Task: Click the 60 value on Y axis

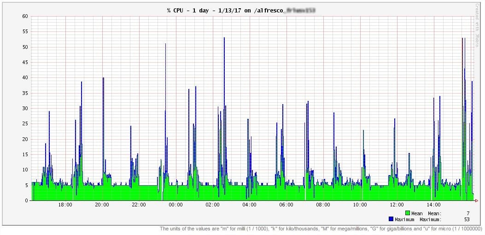Action: [25, 16]
